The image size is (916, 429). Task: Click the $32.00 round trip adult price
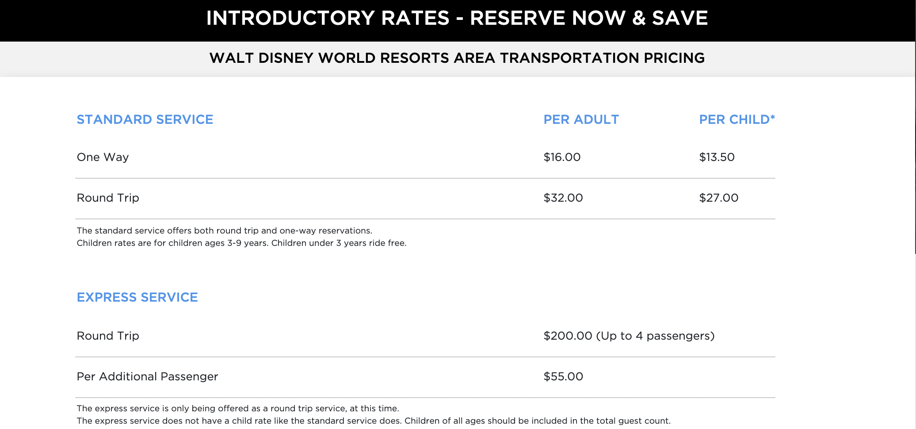click(563, 198)
